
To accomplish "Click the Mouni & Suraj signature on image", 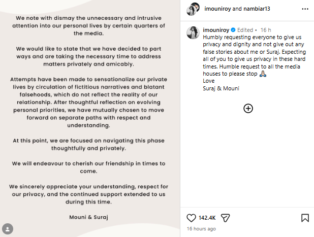I will [x=89, y=217].
